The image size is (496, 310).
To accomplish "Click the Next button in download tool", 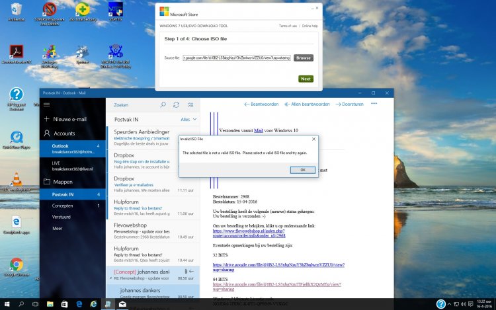I will coord(306,79).
